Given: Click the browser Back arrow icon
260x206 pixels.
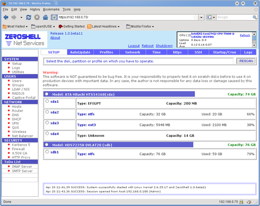Looking at the screenshot, I should pyautogui.click(x=6, y=17).
